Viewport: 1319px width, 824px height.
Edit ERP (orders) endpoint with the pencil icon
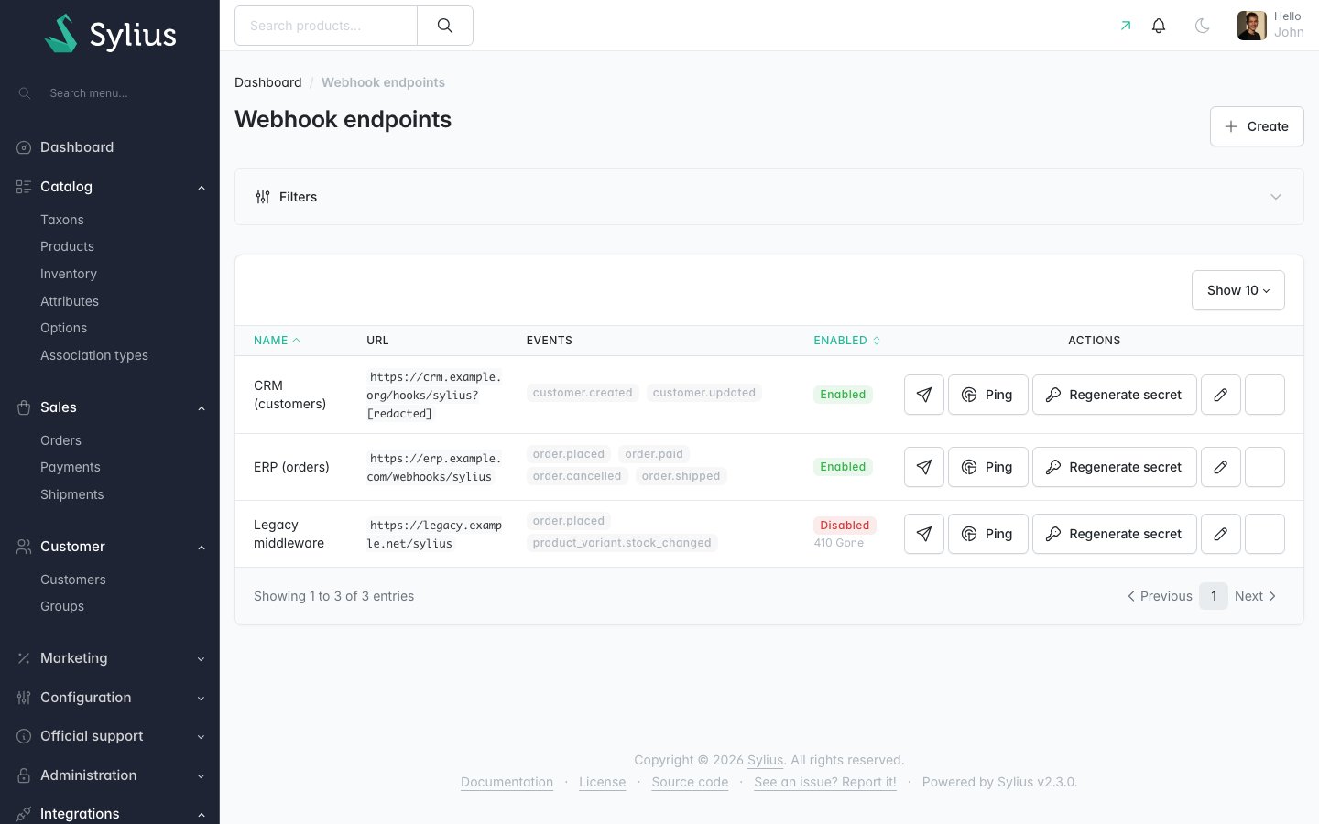(x=1221, y=467)
